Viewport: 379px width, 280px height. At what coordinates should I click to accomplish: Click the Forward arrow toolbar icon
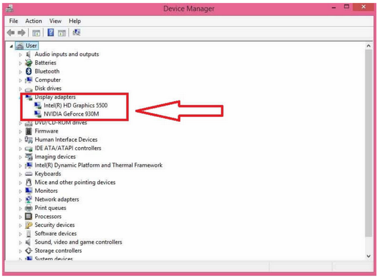22,32
